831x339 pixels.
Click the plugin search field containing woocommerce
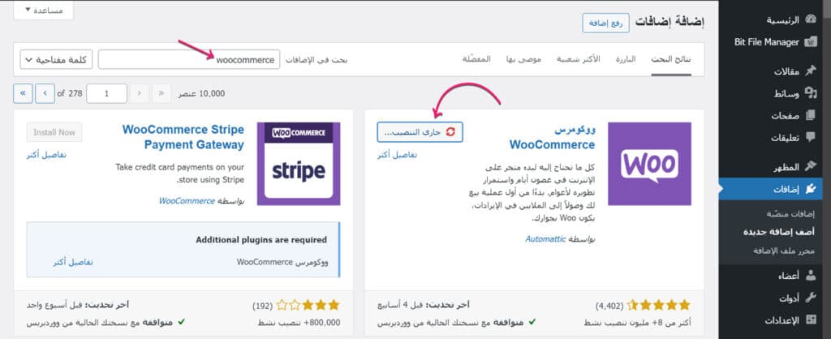(188, 60)
